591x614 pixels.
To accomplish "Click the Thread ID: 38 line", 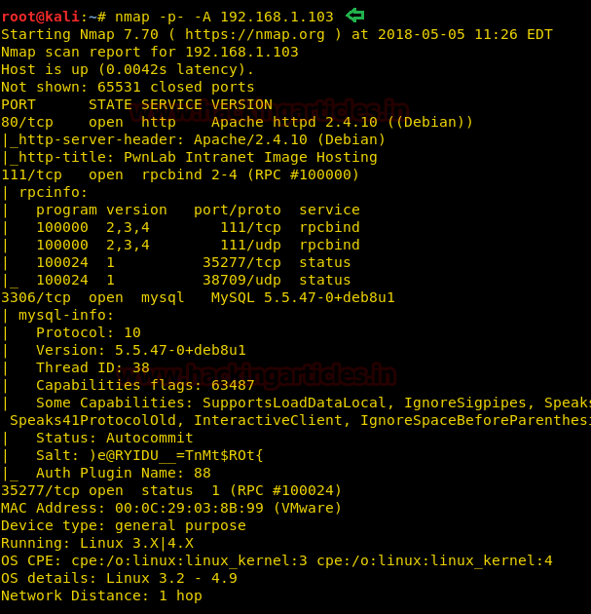I will click(x=93, y=367).
